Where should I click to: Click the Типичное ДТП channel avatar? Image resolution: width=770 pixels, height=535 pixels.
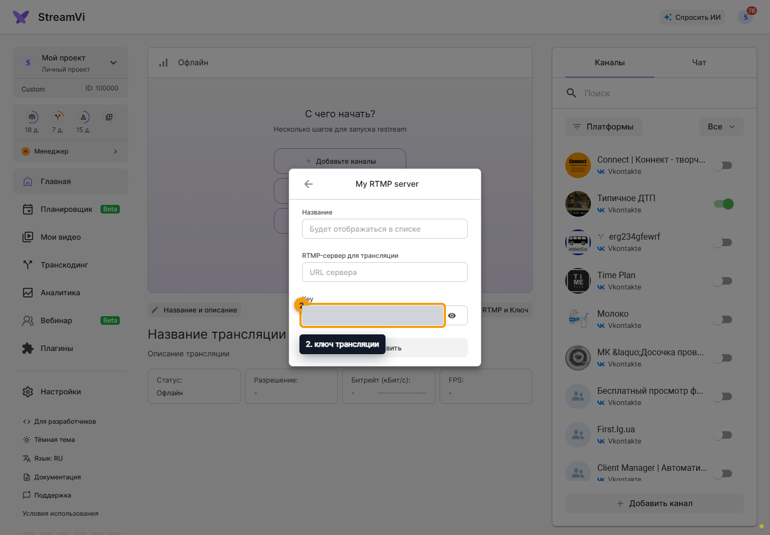tap(578, 204)
